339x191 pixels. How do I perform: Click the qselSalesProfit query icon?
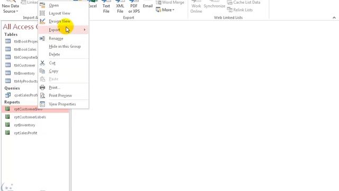(8, 95)
